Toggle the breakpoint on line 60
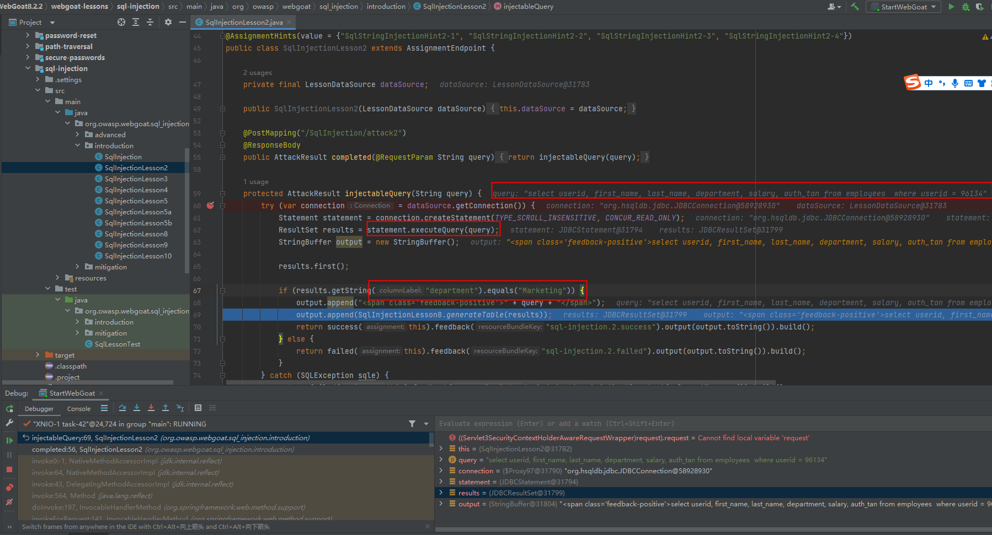The height and width of the screenshot is (535, 992). tap(210, 206)
